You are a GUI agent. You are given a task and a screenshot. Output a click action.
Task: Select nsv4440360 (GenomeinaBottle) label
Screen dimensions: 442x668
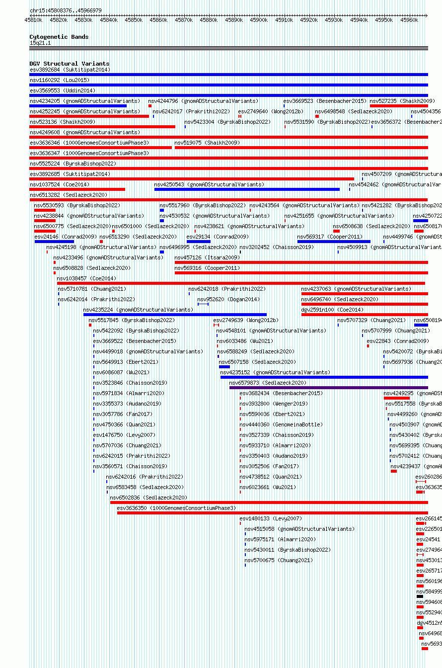click(282, 424)
